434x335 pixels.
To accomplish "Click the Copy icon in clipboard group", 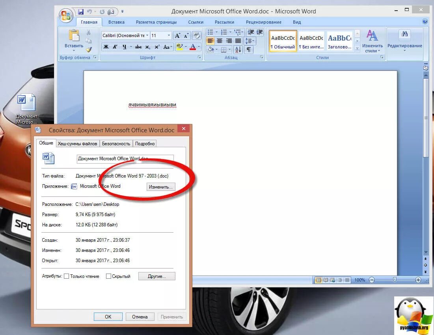I will pos(89,41).
